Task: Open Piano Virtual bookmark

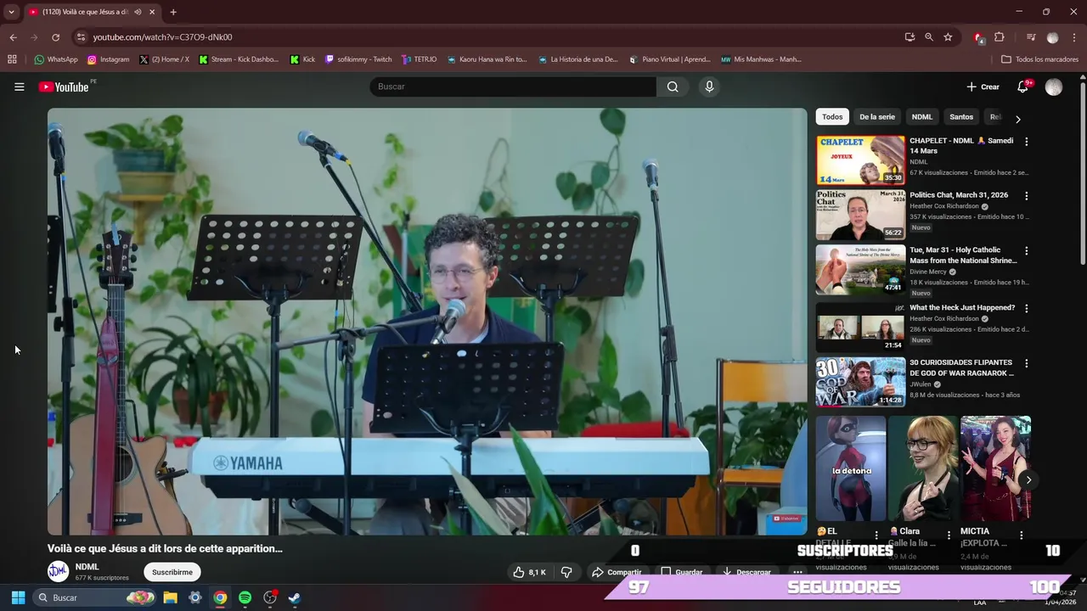Action: pos(670,59)
